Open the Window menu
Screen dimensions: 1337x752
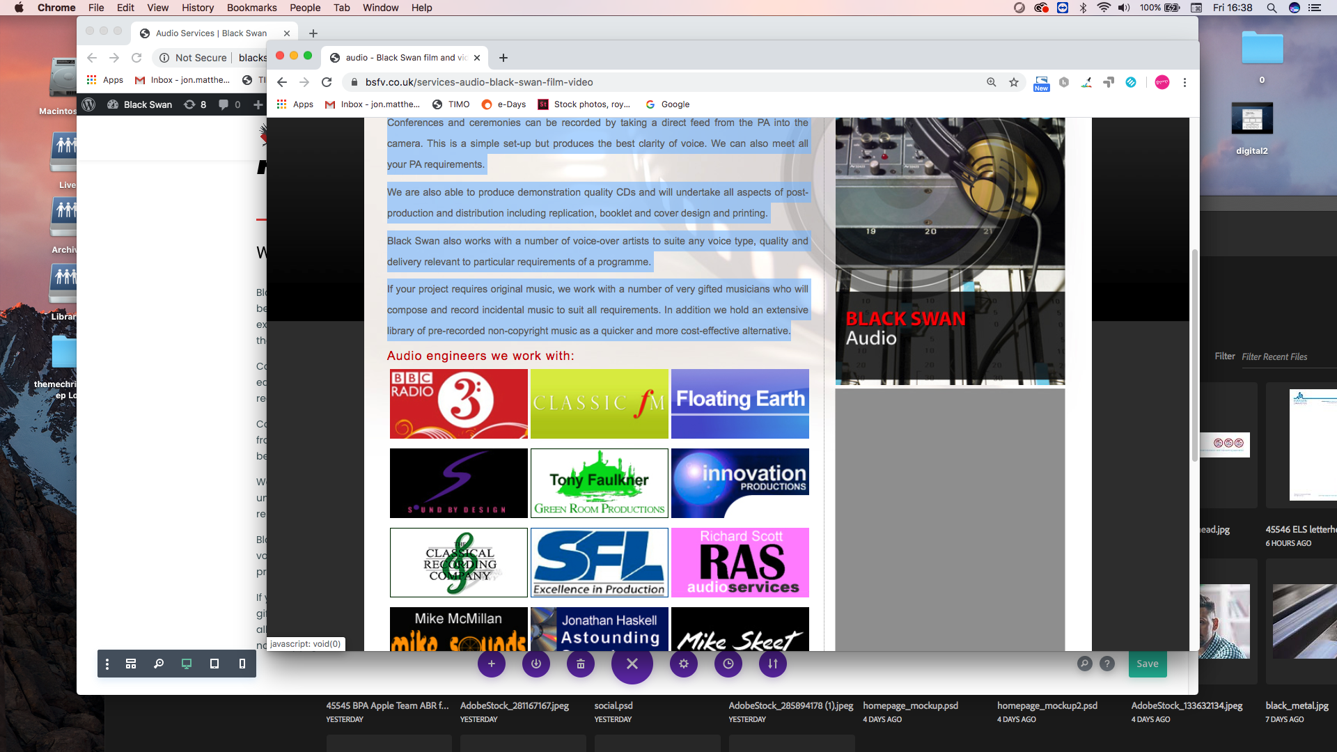pyautogui.click(x=380, y=8)
